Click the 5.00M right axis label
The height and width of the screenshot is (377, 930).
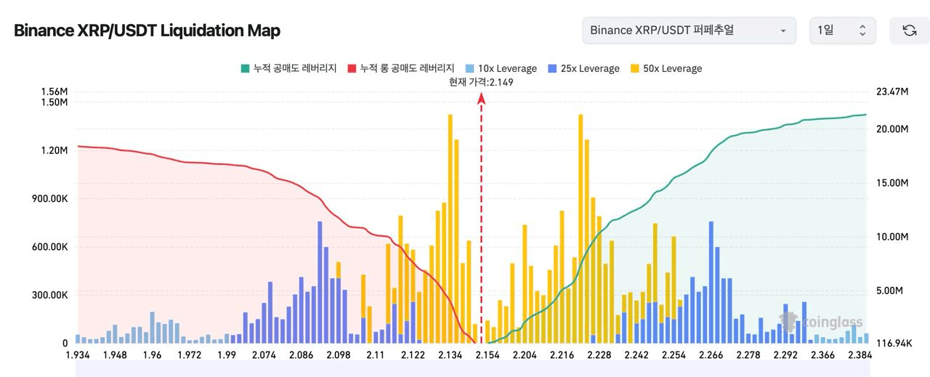[890, 291]
